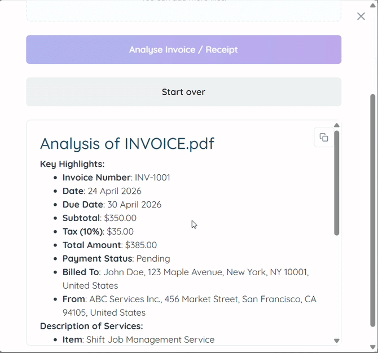The height and width of the screenshot is (353, 378).
Task: Click the Shift Job Management Service item
Action: point(138,339)
